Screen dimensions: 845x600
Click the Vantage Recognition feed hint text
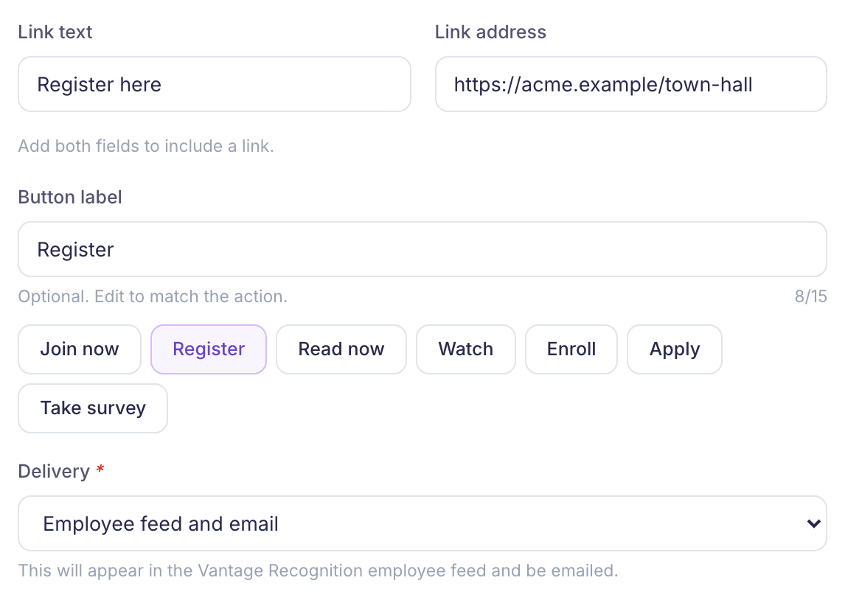click(x=318, y=571)
